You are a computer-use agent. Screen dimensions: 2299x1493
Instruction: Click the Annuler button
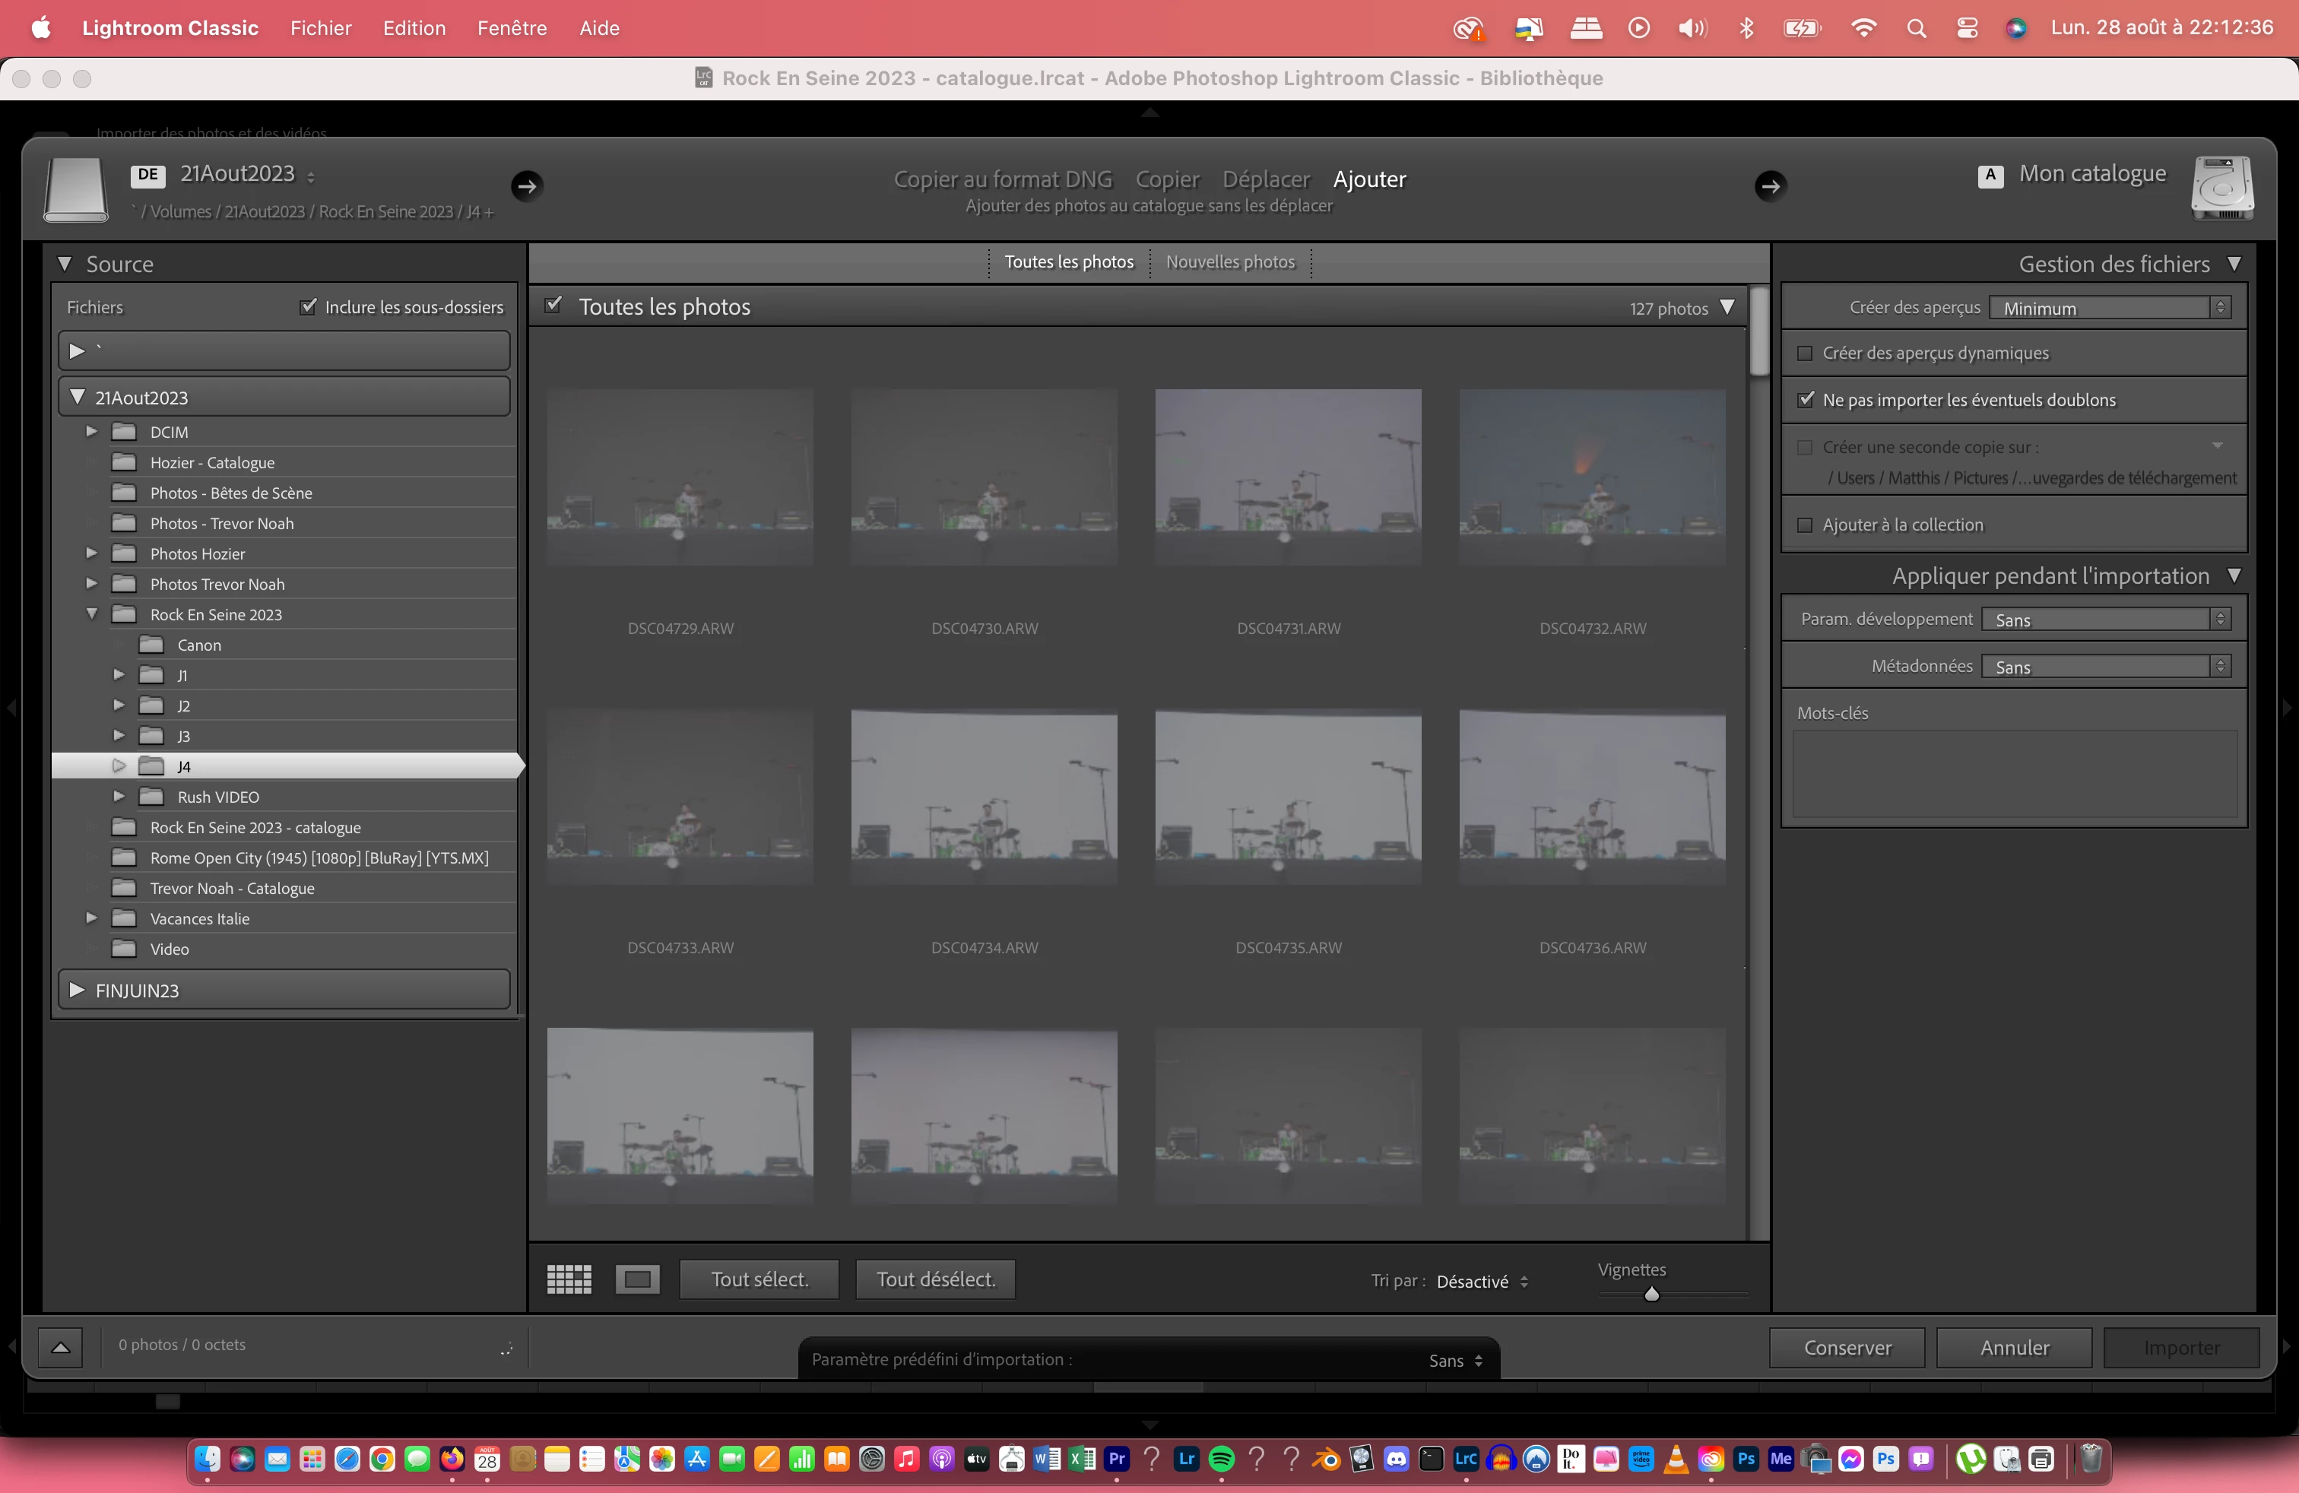(x=2014, y=1347)
